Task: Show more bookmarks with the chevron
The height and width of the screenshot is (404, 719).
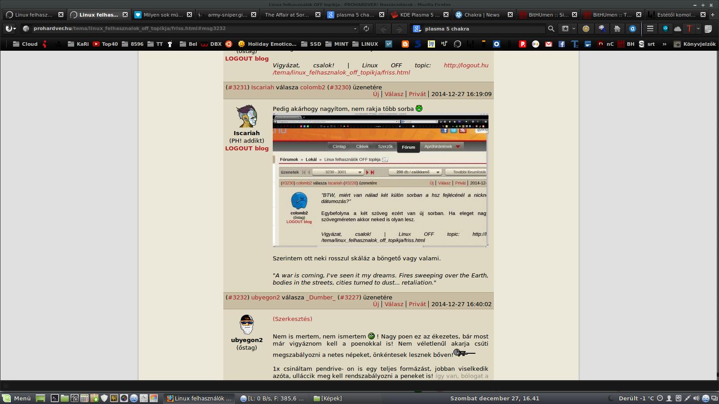Action: point(665,44)
